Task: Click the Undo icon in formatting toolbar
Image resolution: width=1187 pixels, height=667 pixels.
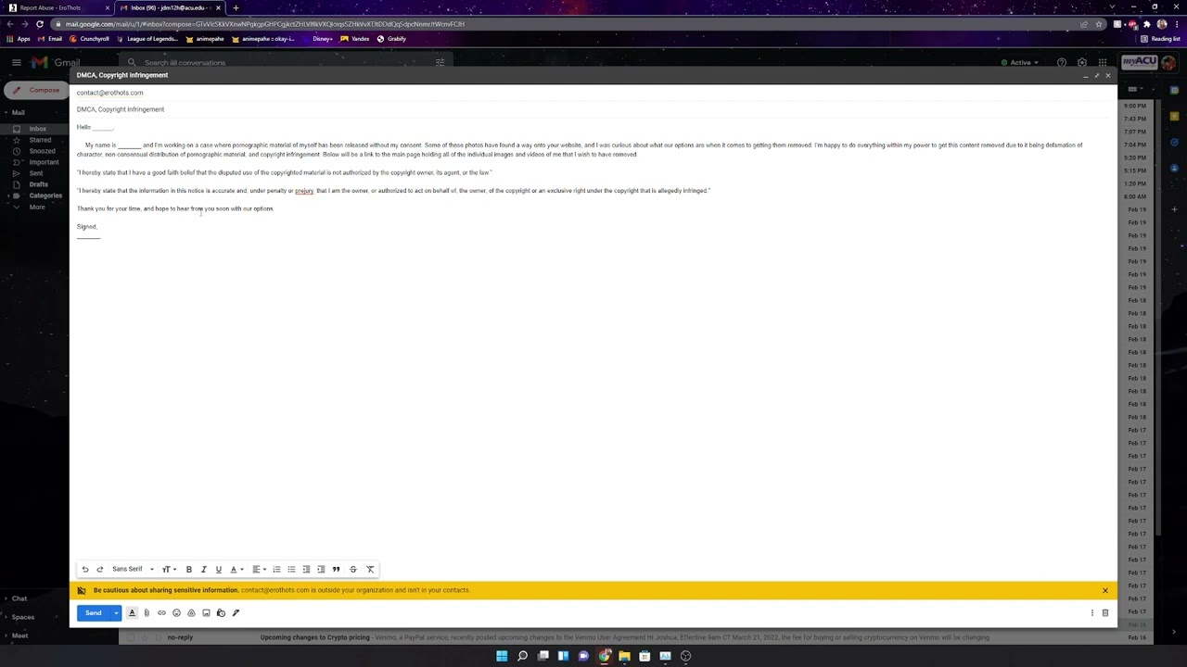Action: [85, 570]
